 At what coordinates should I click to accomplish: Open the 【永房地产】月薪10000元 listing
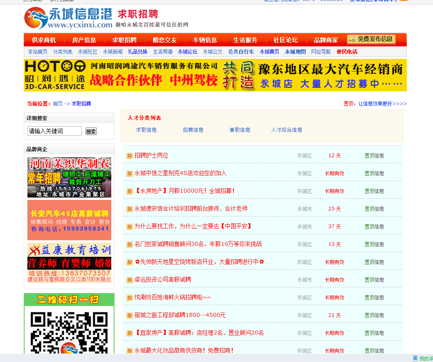coord(185,191)
